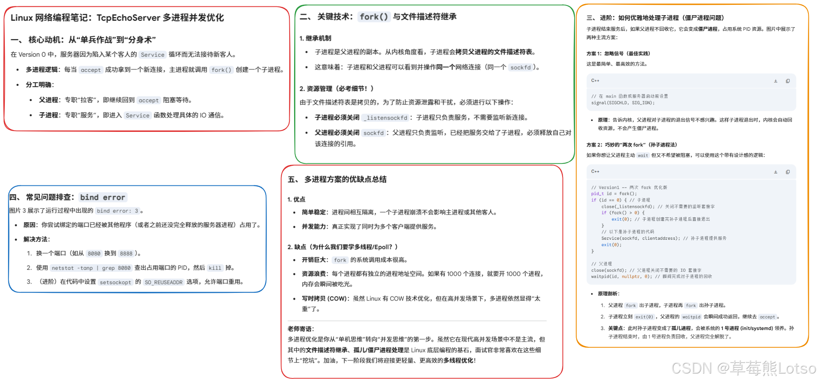
Task: Click the "8888" chip
Action: (126, 254)
